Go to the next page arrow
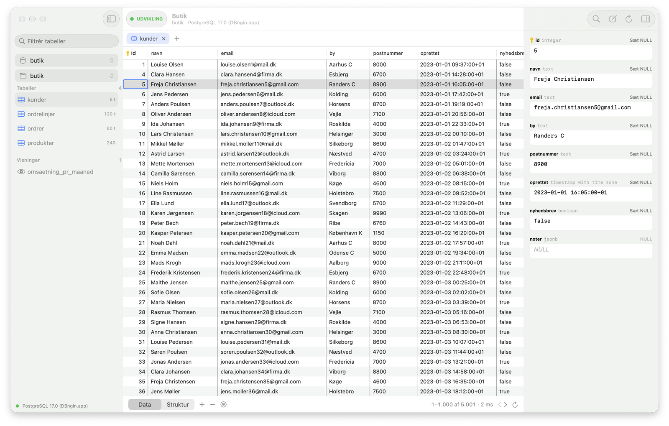669x426 pixels. [506, 404]
